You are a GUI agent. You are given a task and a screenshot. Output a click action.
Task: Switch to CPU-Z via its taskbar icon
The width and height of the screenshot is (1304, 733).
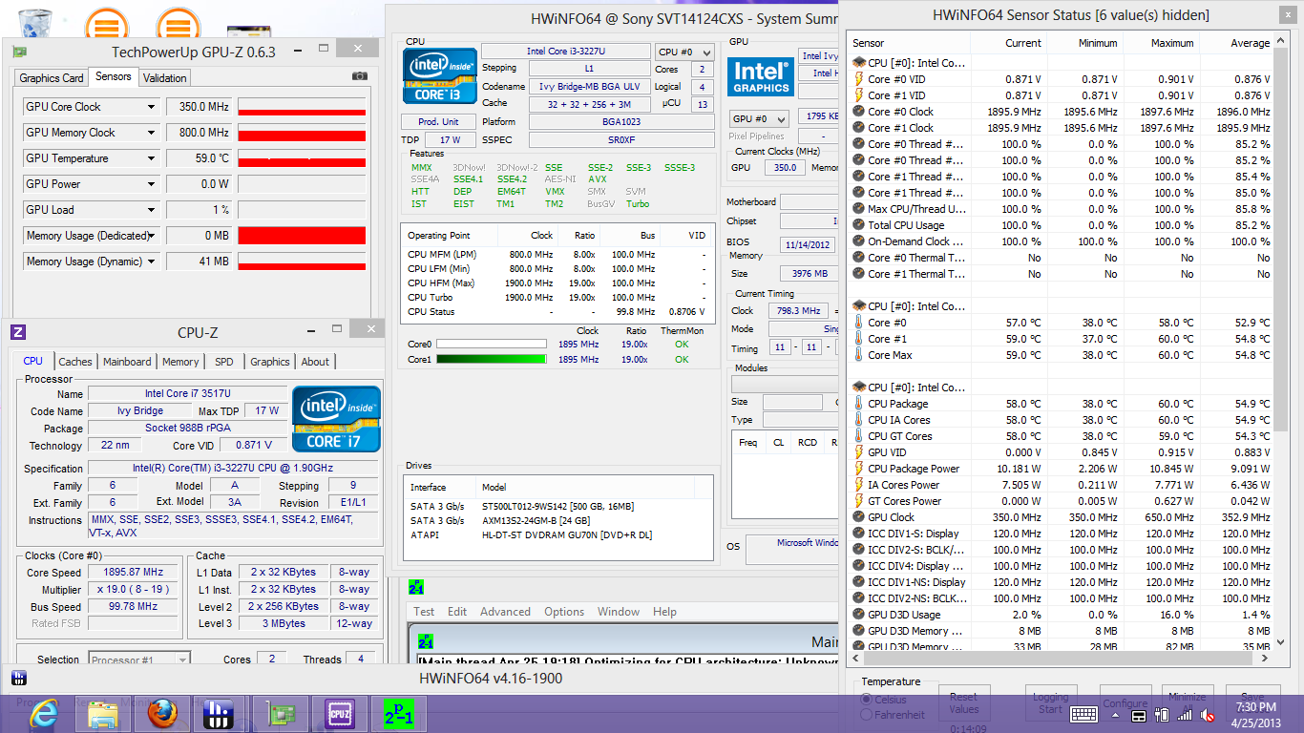point(340,714)
